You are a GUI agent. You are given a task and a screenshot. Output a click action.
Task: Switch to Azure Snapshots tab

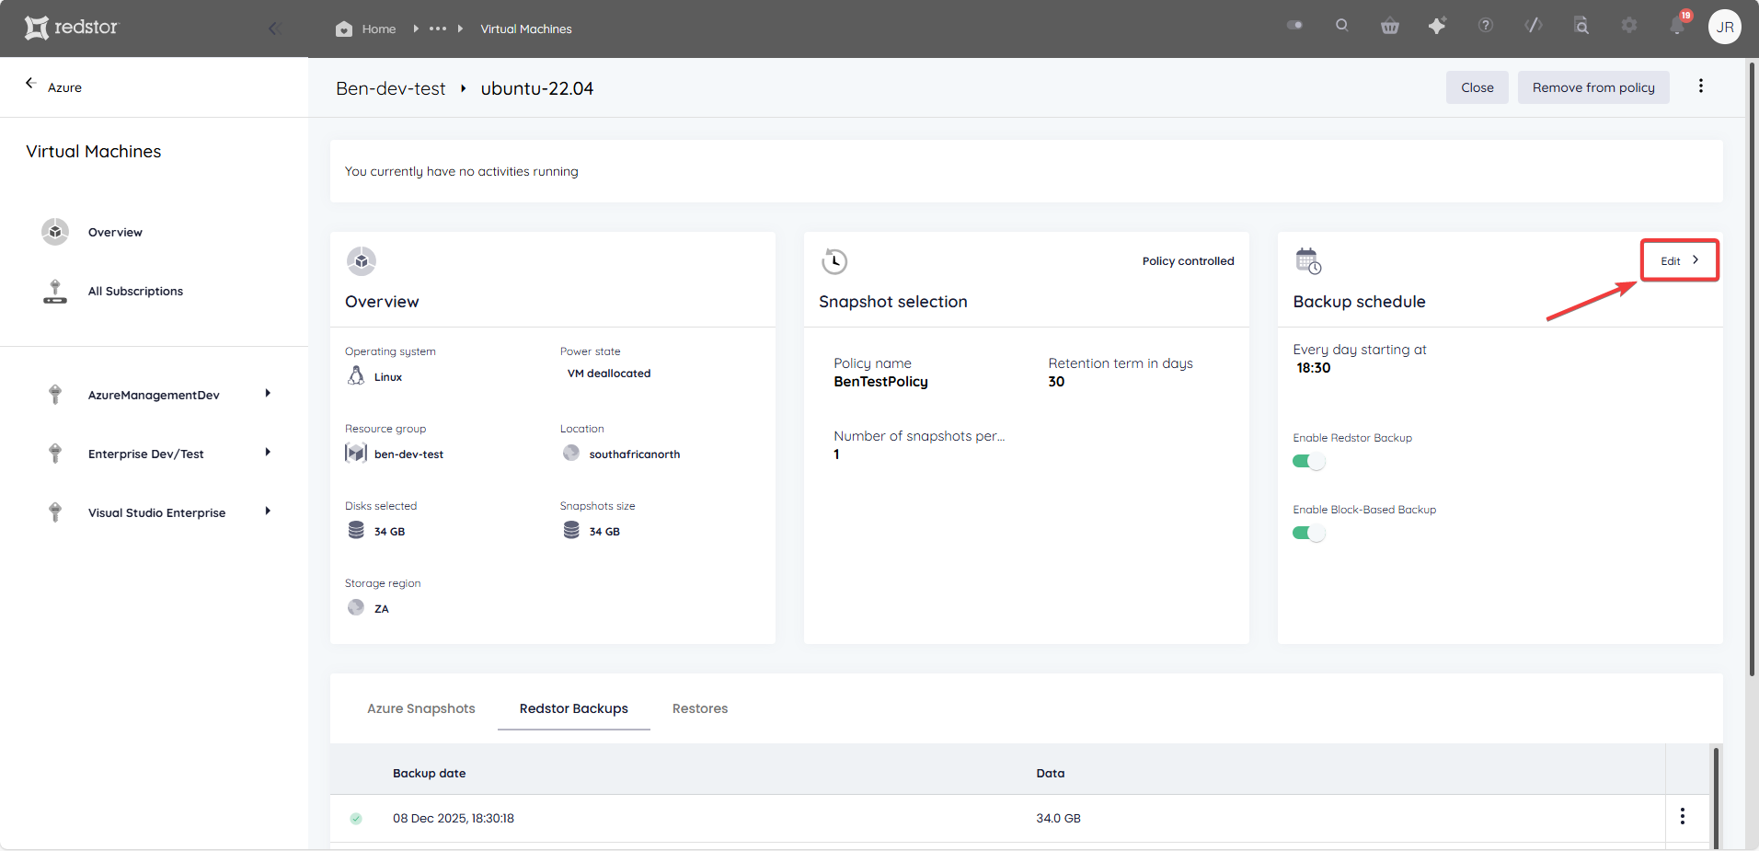coord(421,708)
